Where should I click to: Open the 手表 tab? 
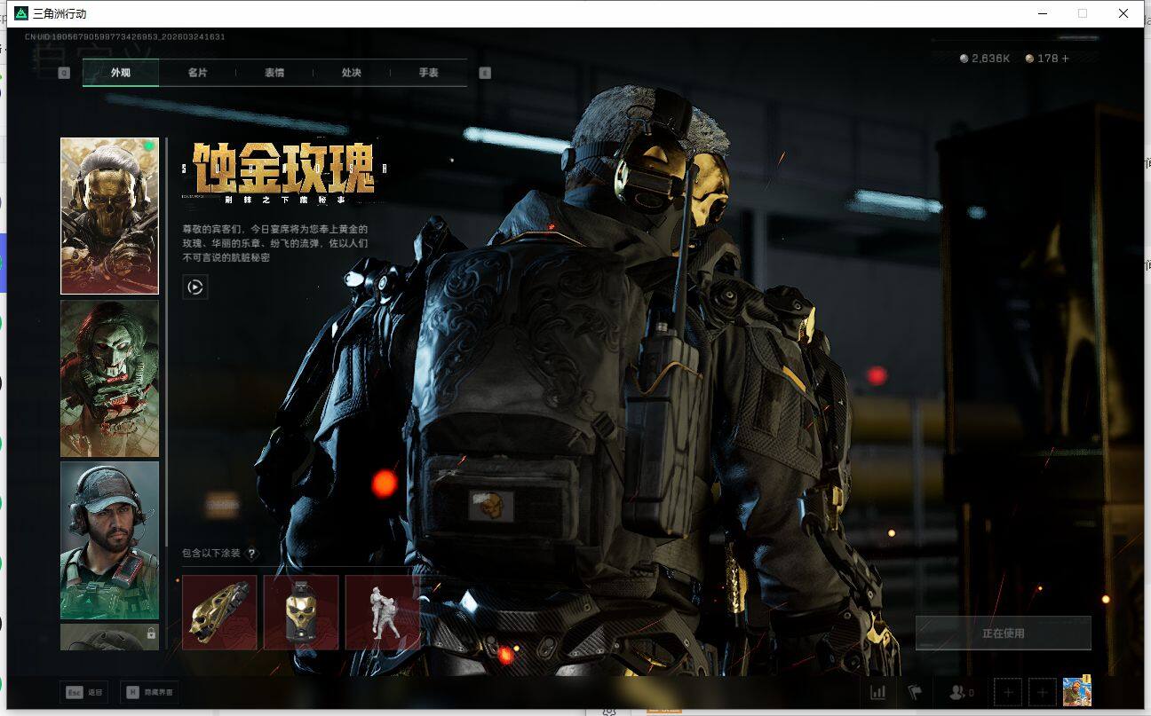[x=429, y=73]
